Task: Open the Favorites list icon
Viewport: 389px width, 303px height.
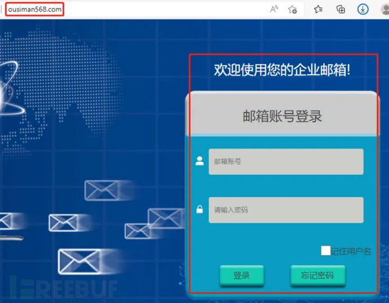Action: point(318,10)
